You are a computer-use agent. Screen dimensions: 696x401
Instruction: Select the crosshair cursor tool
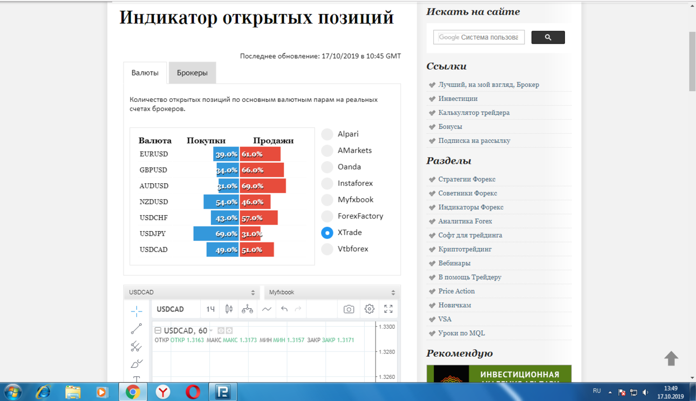point(137,311)
